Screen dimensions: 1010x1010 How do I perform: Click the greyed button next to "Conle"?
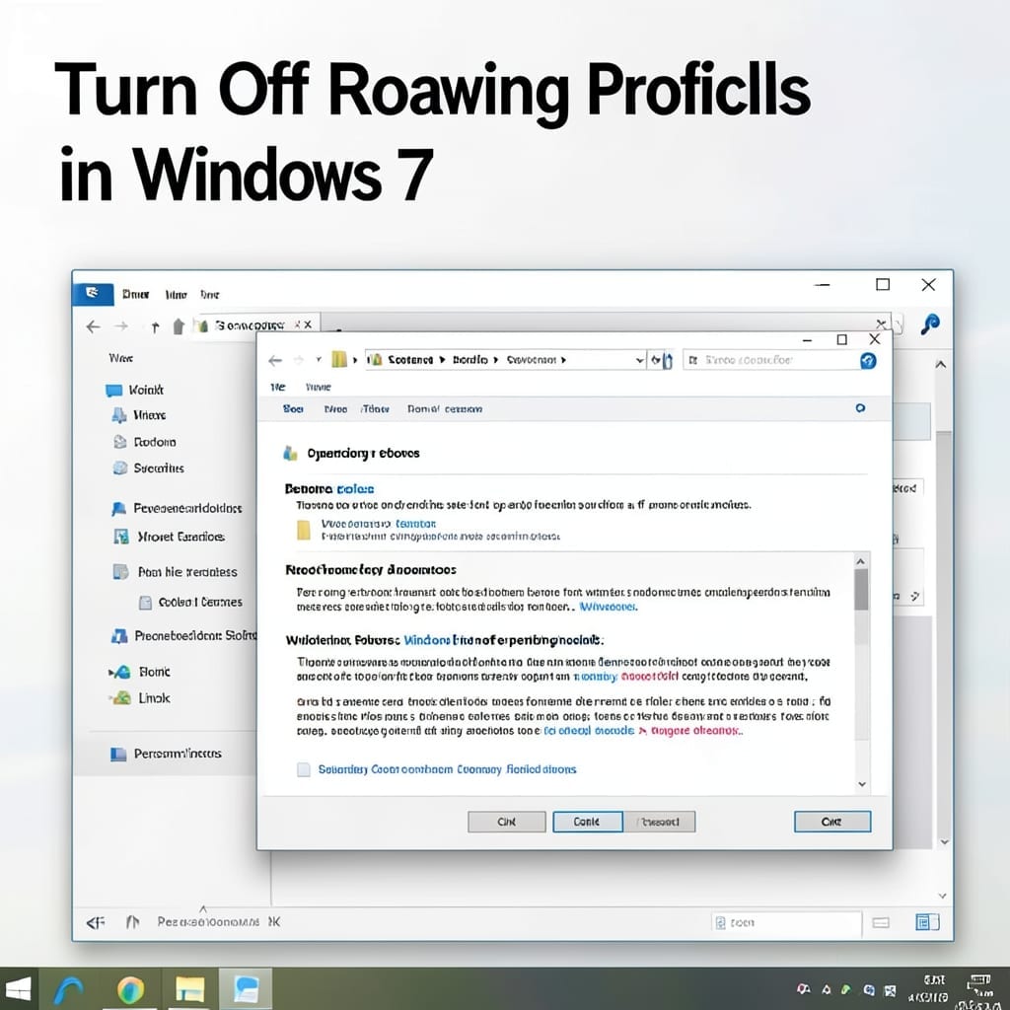pos(660,822)
